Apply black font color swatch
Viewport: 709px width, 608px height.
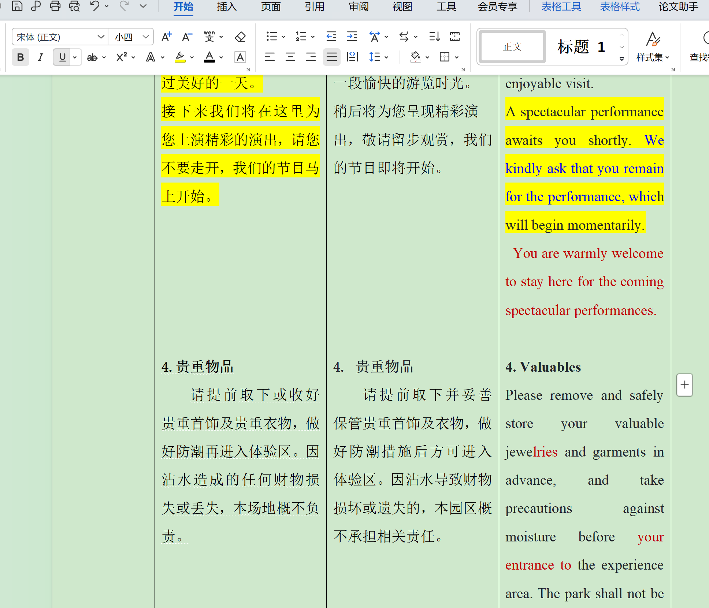pyautogui.click(x=209, y=57)
